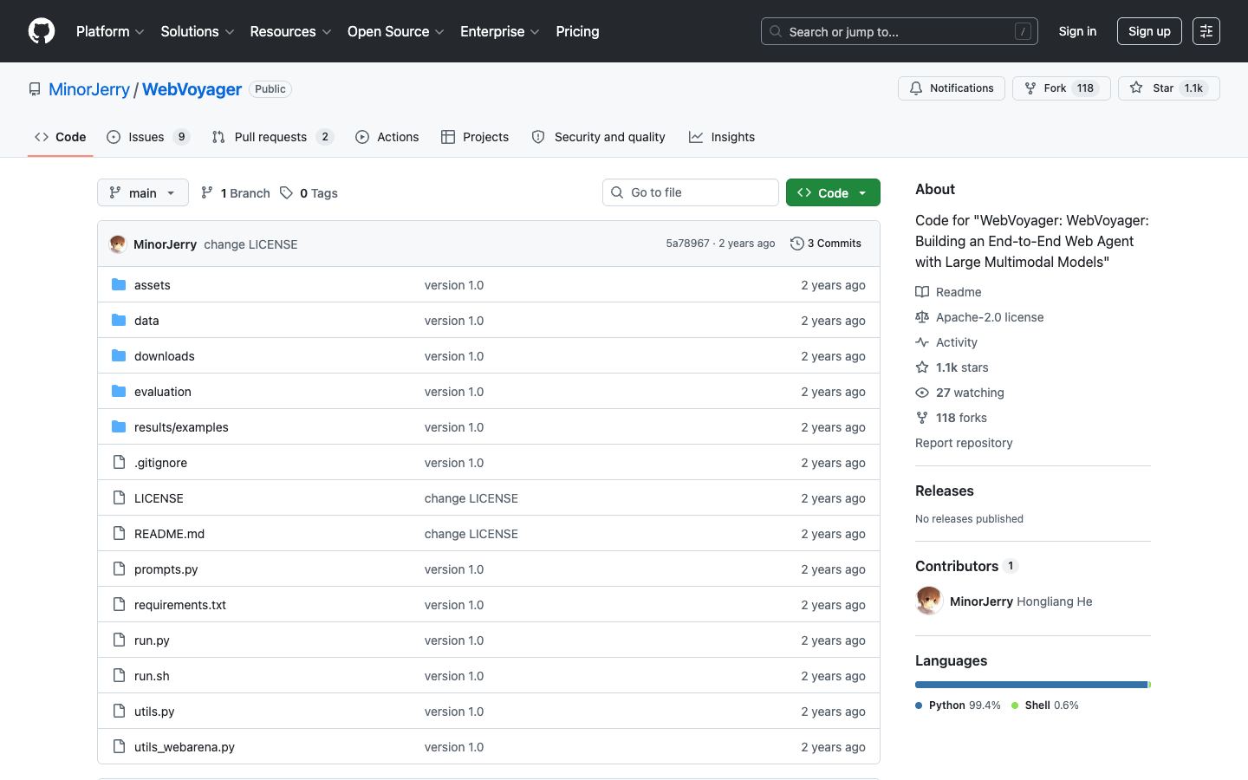View the 118 forks link

click(x=951, y=418)
